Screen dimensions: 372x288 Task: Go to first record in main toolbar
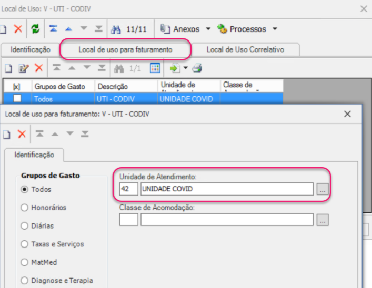pyautogui.click(x=53, y=29)
